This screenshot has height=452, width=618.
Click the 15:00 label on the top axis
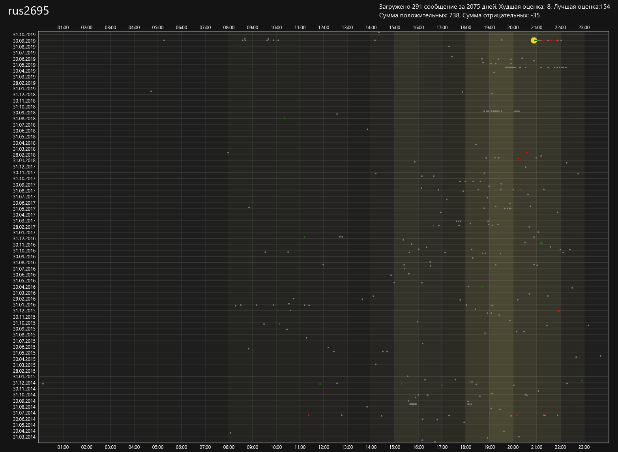395,28
